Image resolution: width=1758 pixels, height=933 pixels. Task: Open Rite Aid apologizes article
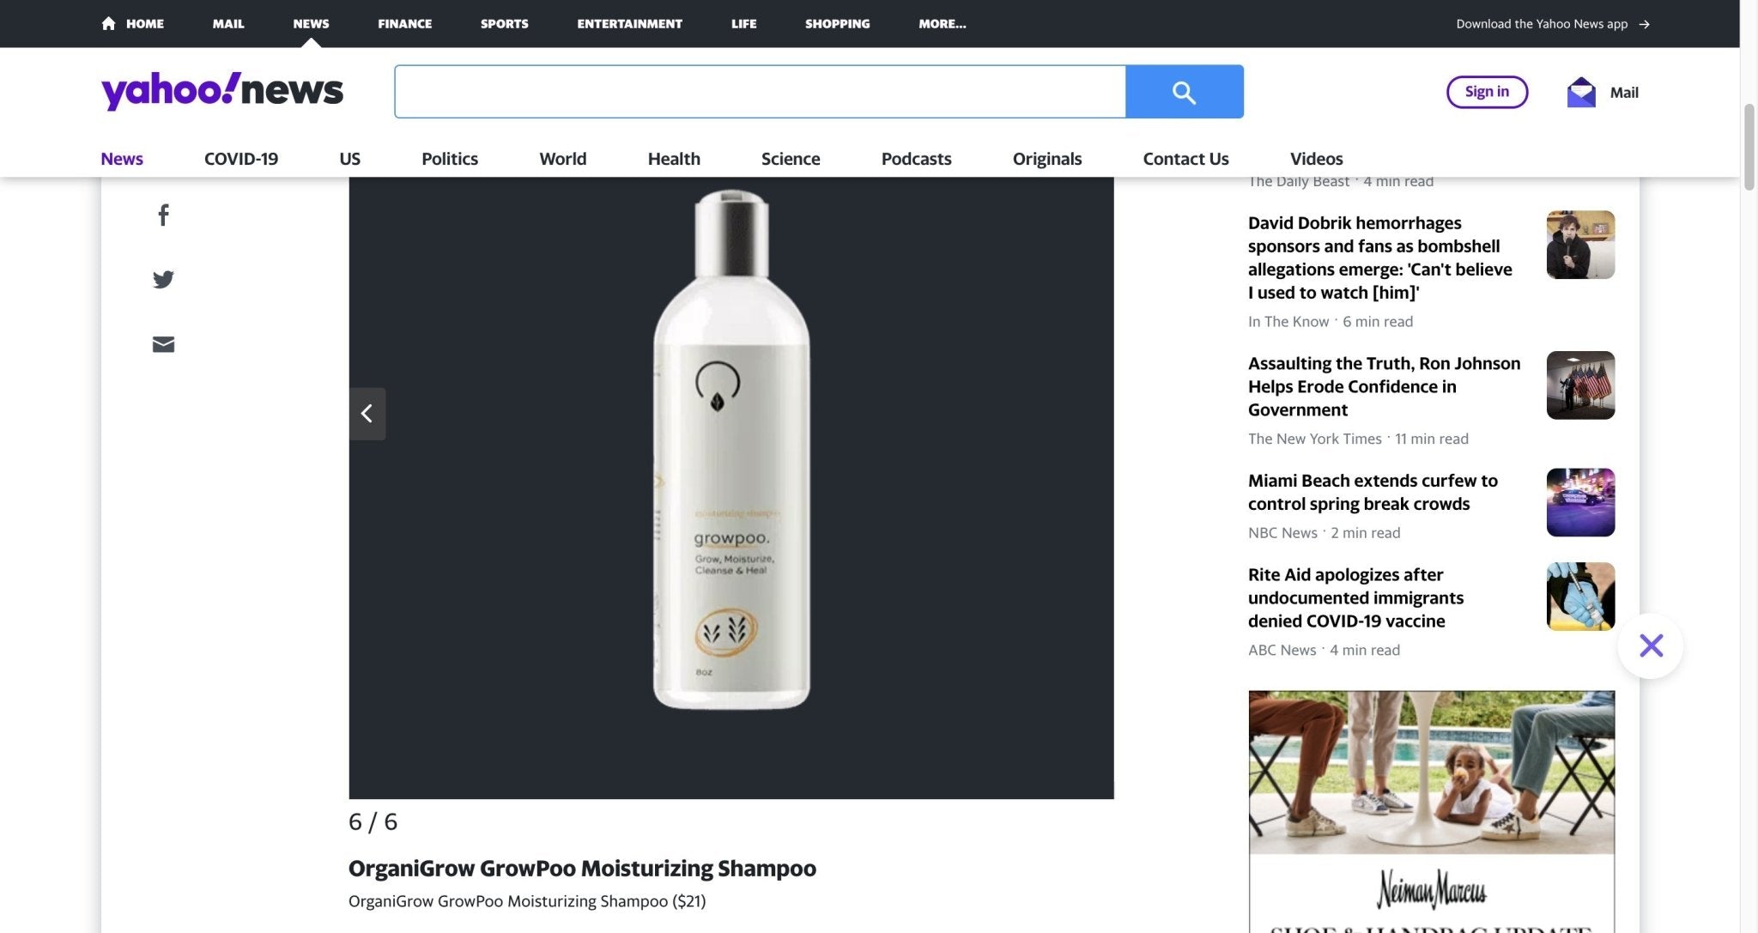1355,597
